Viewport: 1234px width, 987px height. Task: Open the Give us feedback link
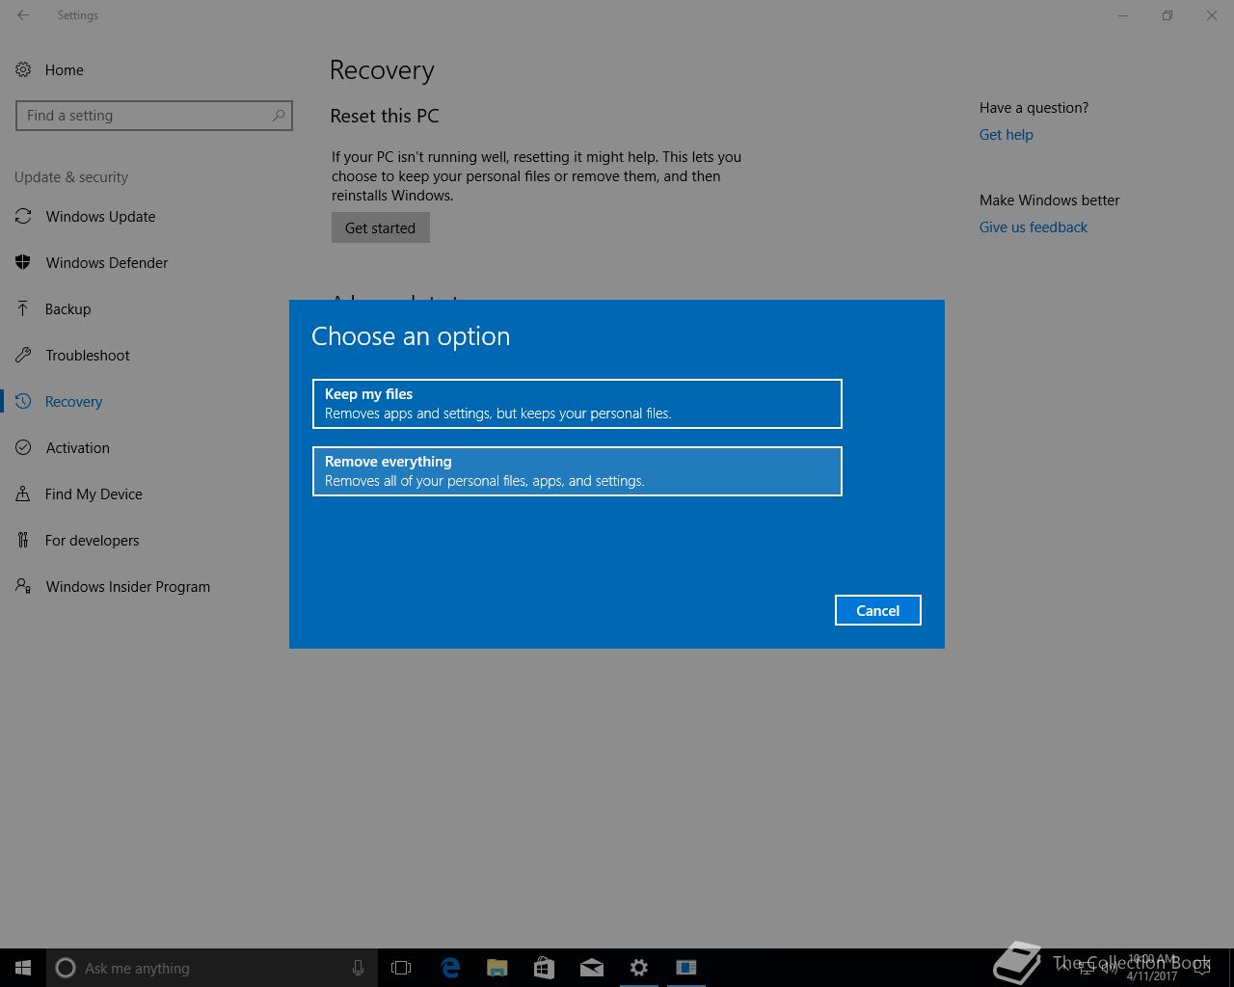click(1033, 227)
